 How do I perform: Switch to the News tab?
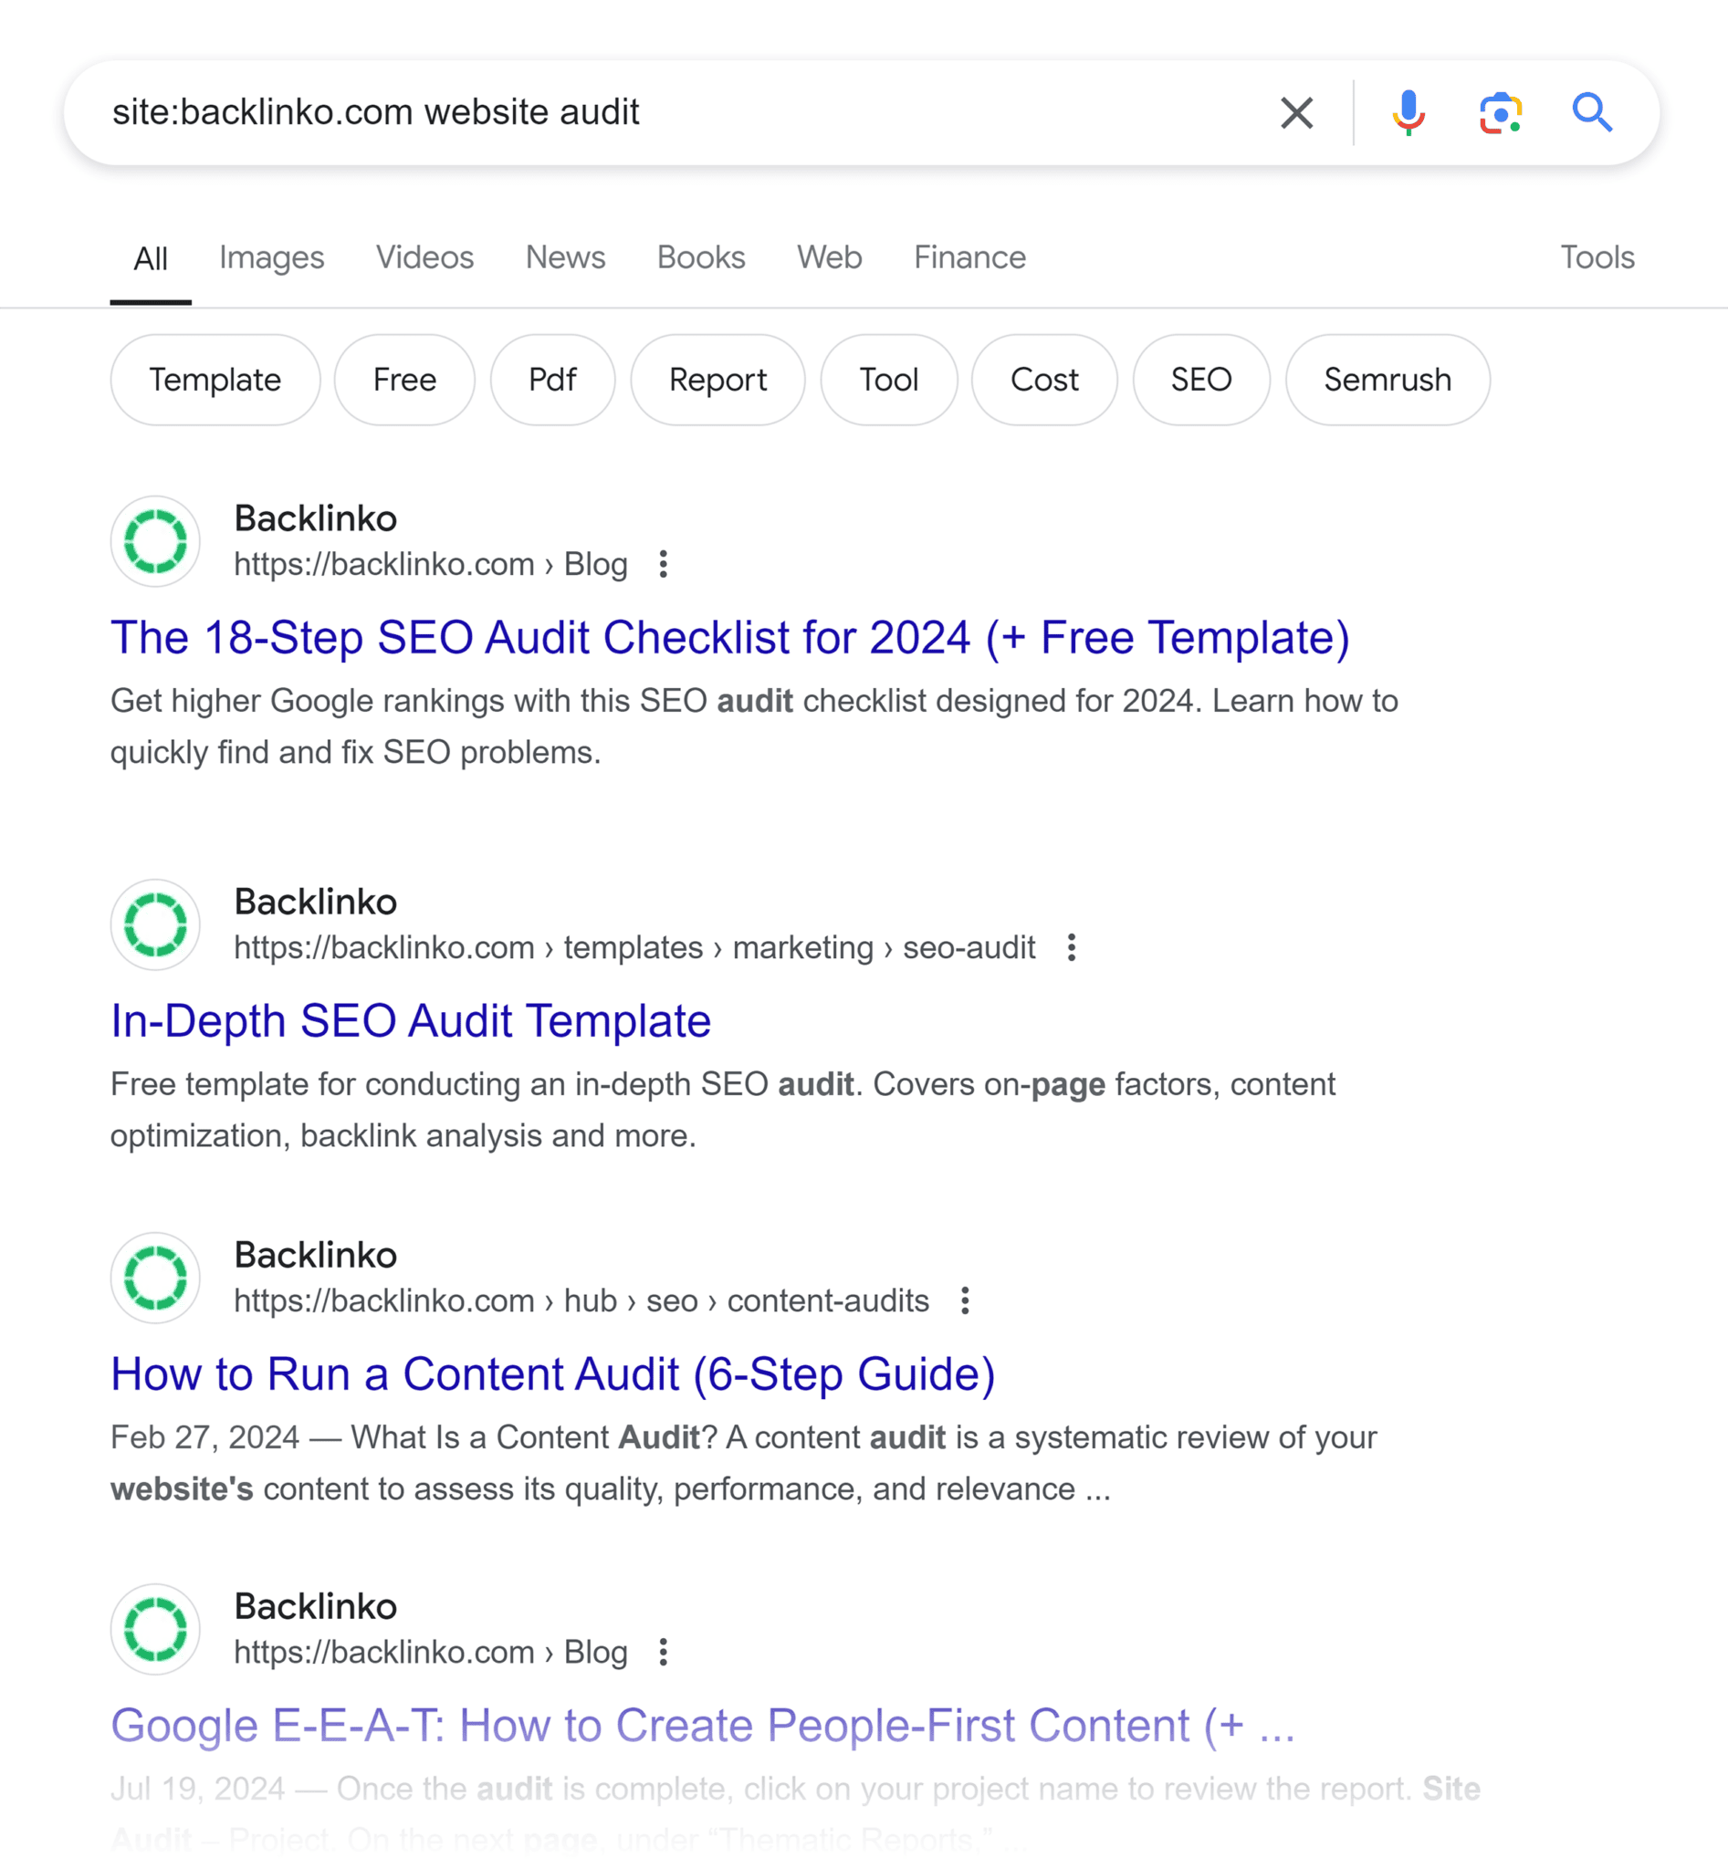(565, 257)
